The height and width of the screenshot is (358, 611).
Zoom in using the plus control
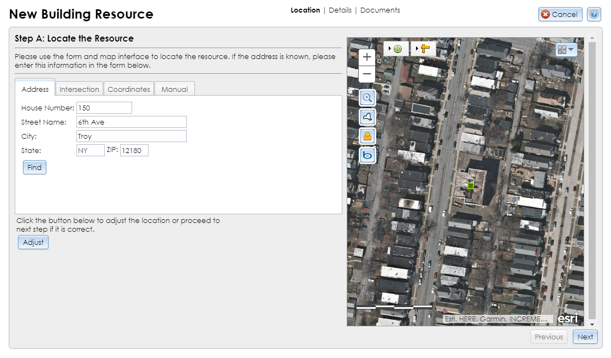click(366, 57)
